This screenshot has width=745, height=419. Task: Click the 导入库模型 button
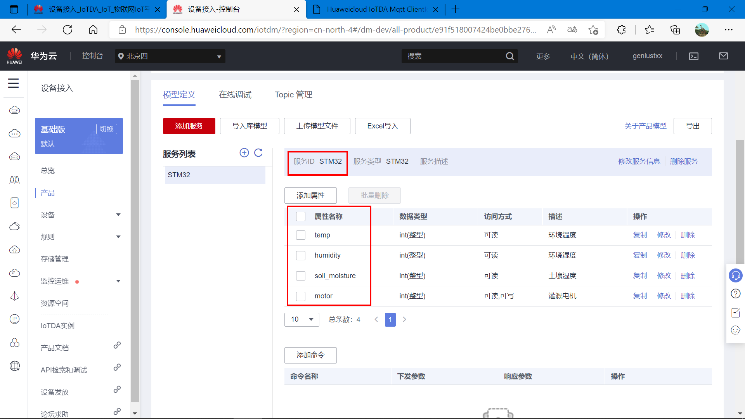[x=249, y=126]
